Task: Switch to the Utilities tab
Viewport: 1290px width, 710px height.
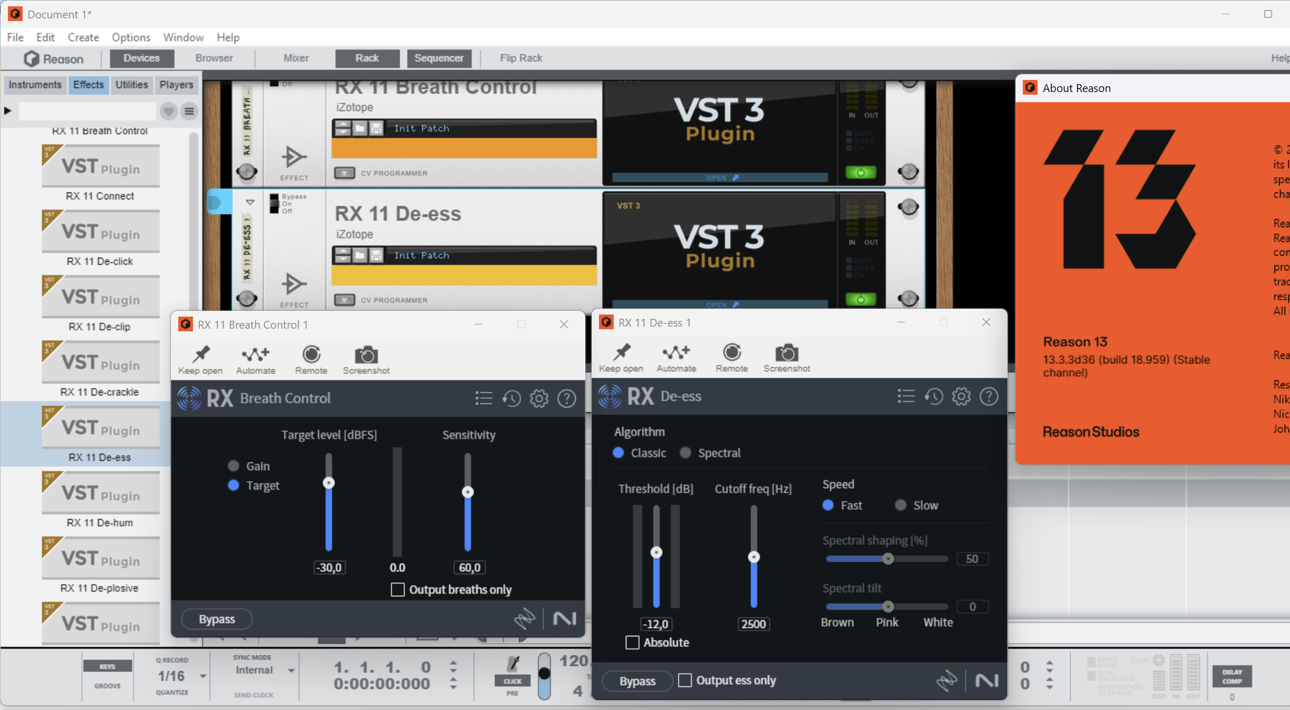Action: coord(131,85)
